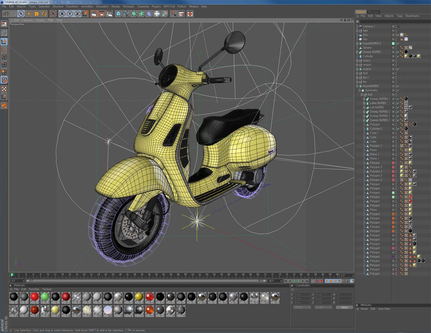Activate the Rotate tool
The height and width of the screenshot is (333, 431).
tap(44, 14)
